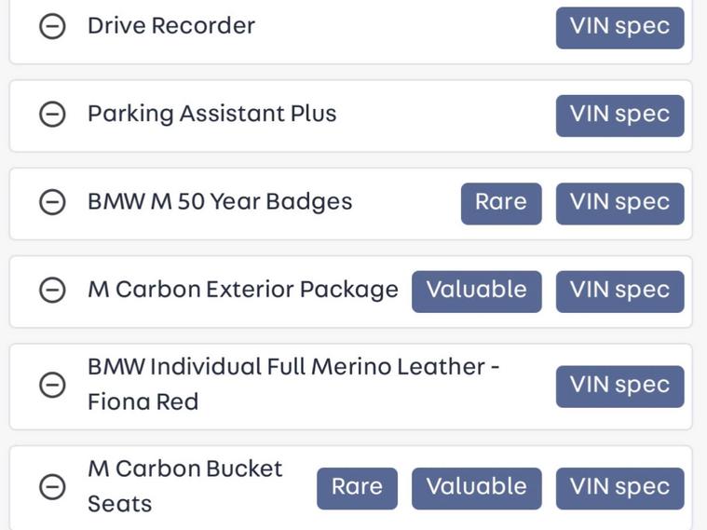The height and width of the screenshot is (530, 707).
Task: Click VIN spec badge for Parking Assistant Plus
Action: point(619,114)
